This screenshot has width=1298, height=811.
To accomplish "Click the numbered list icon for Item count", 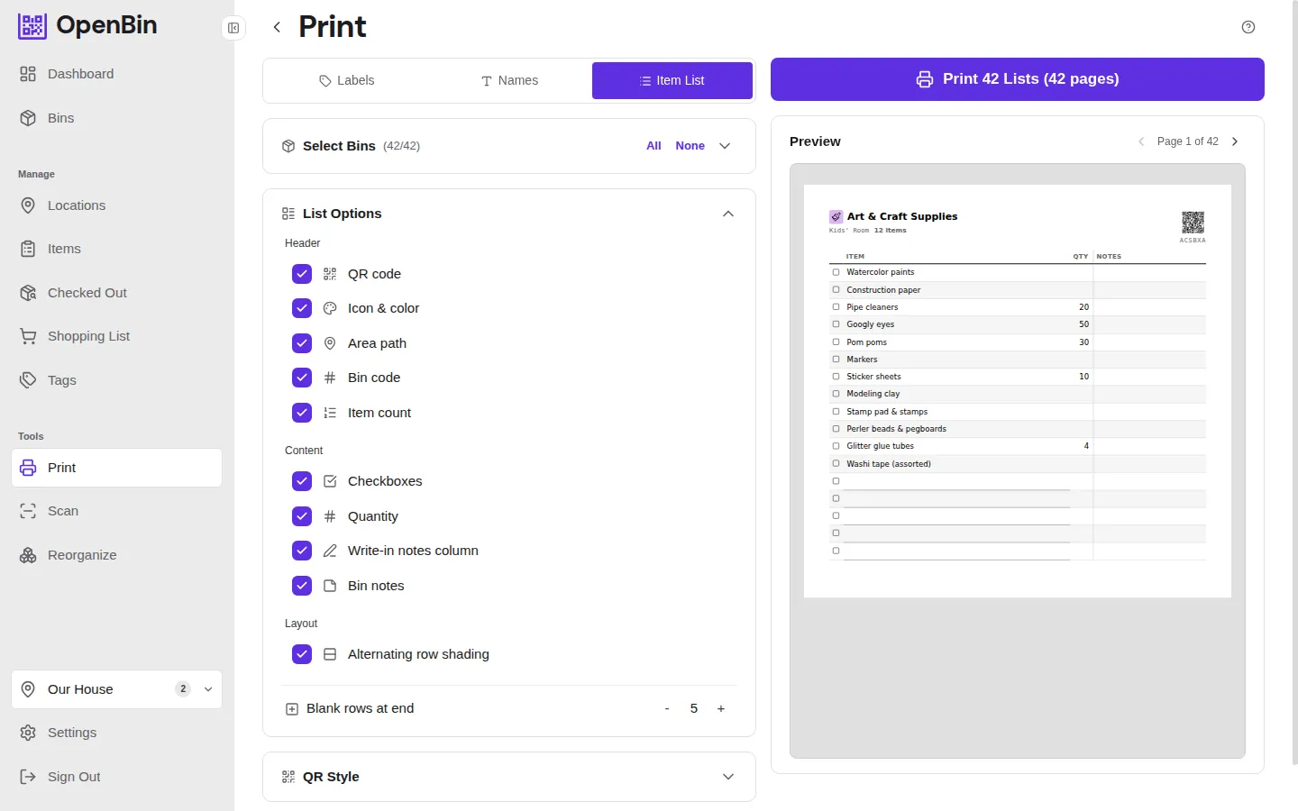I will [330, 413].
